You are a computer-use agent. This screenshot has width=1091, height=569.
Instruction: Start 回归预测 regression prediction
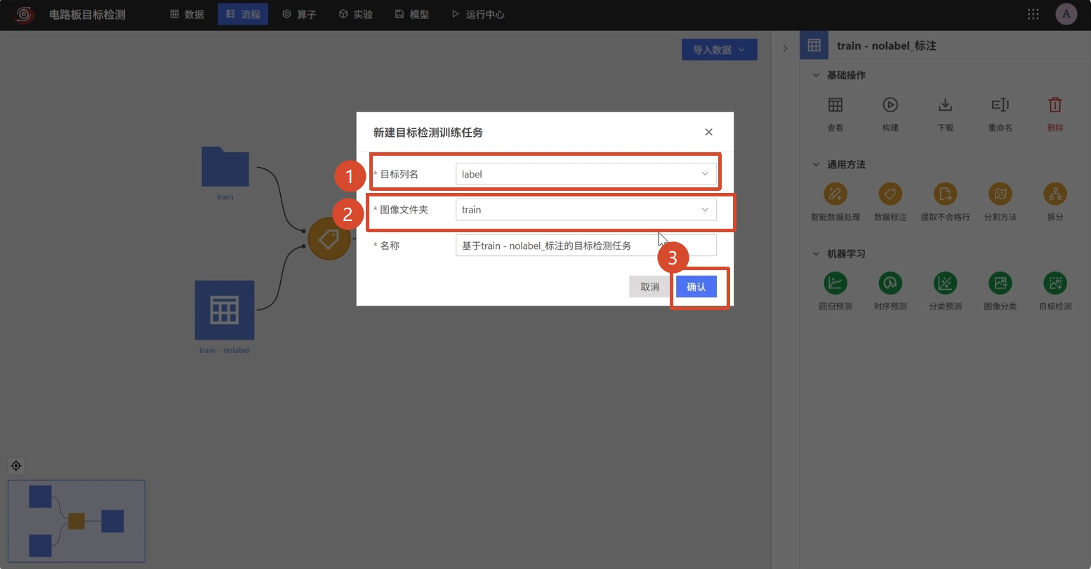835,283
